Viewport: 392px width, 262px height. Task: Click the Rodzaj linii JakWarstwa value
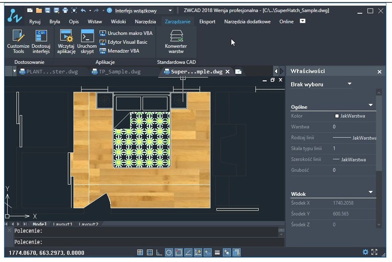point(355,138)
